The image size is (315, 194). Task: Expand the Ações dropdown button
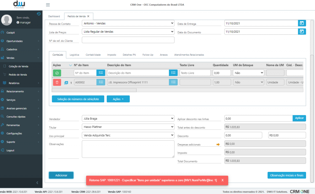[118, 99]
